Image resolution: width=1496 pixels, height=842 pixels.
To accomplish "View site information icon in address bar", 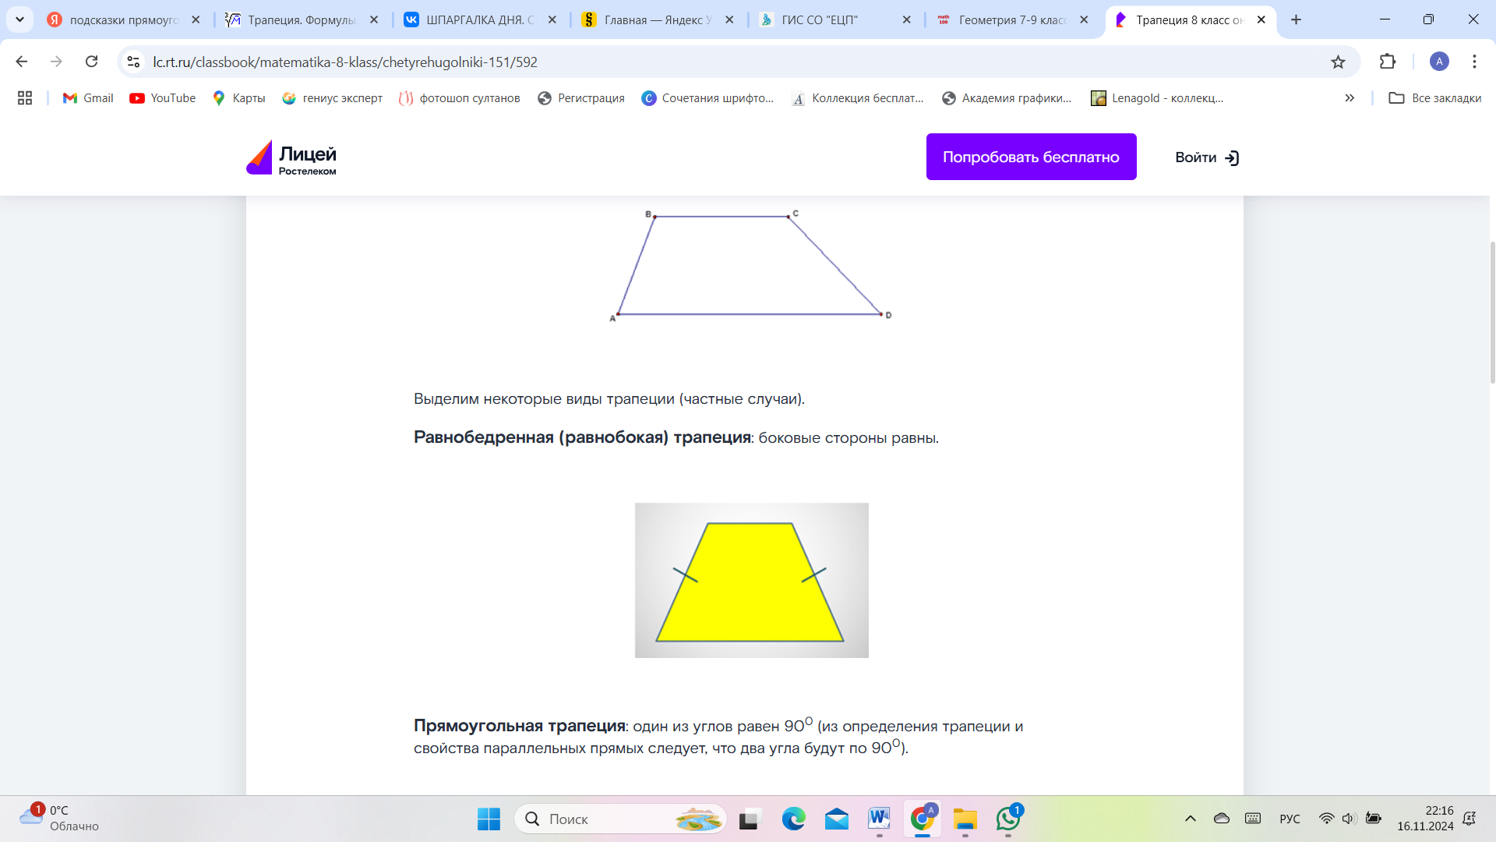I will pos(133,62).
